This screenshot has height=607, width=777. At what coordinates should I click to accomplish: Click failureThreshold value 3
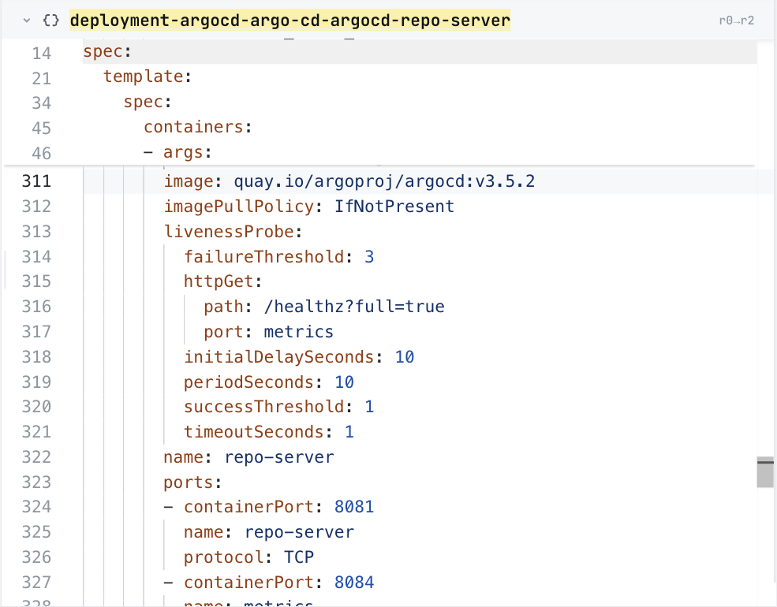(x=369, y=257)
